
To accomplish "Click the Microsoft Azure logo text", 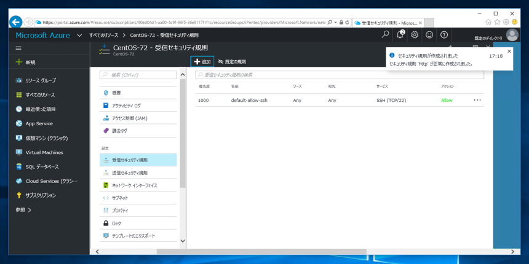I will (43, 35).
